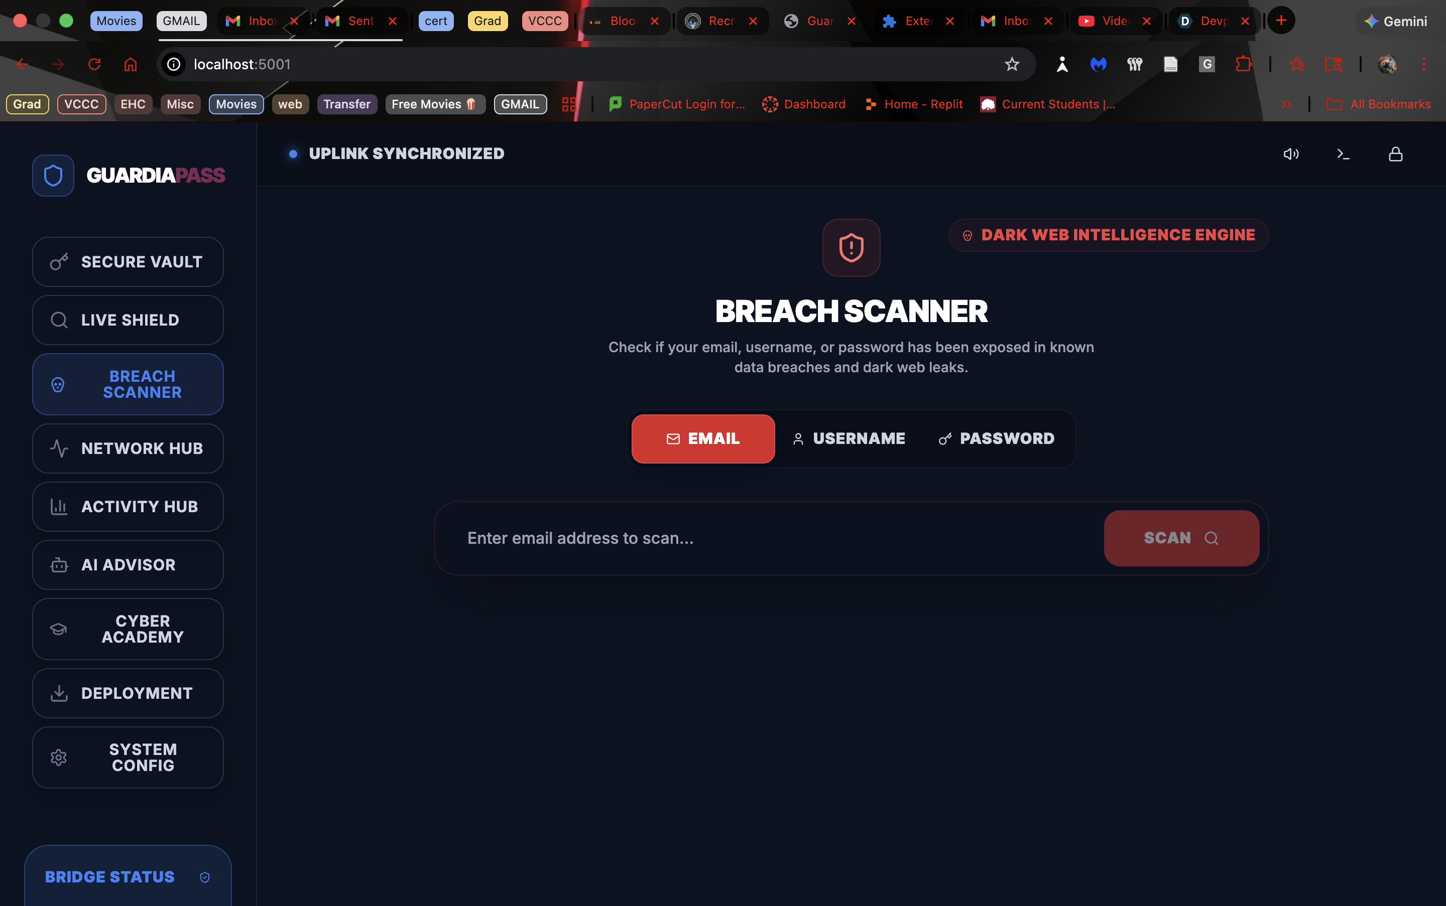Open the Chrome extensions puzzle icon
1446x906 pixels.
tap(1243, 64)
